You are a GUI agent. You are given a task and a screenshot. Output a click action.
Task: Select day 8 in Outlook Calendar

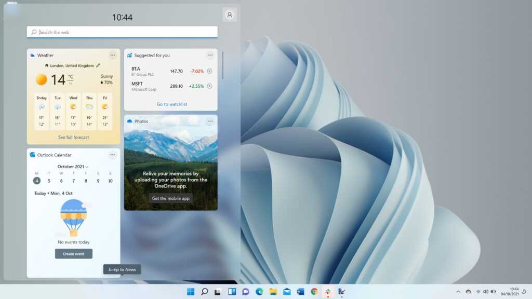point(86,181)
